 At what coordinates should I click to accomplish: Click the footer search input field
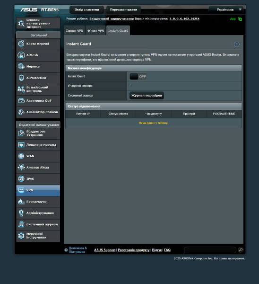click(210, 250)
